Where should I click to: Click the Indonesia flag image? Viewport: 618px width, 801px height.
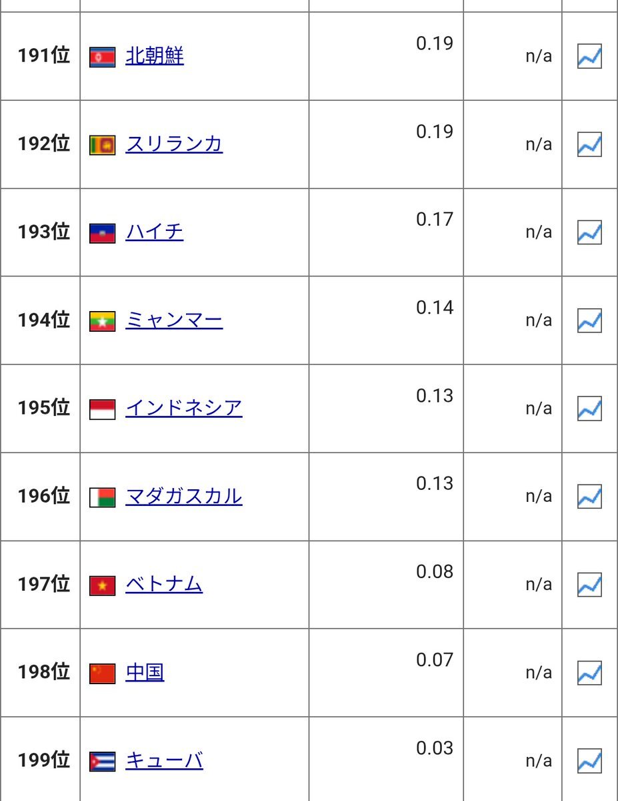[x=103, y=409]
